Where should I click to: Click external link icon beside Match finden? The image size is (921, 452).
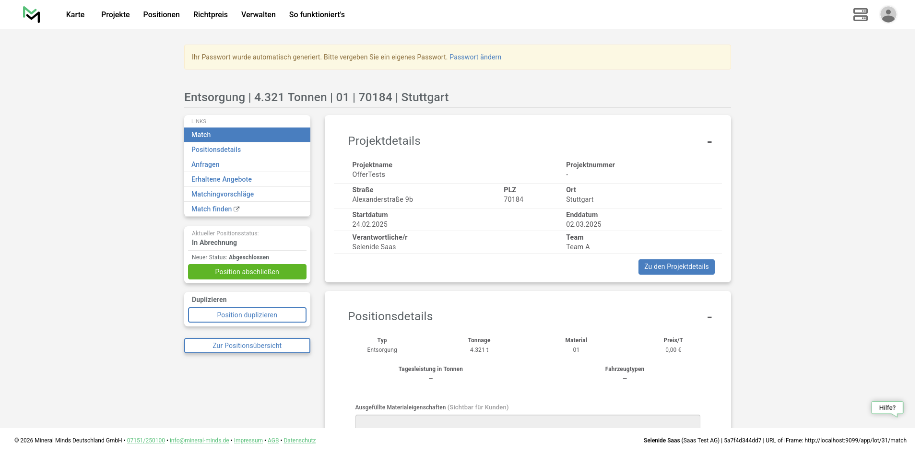(x=236, y=209)
